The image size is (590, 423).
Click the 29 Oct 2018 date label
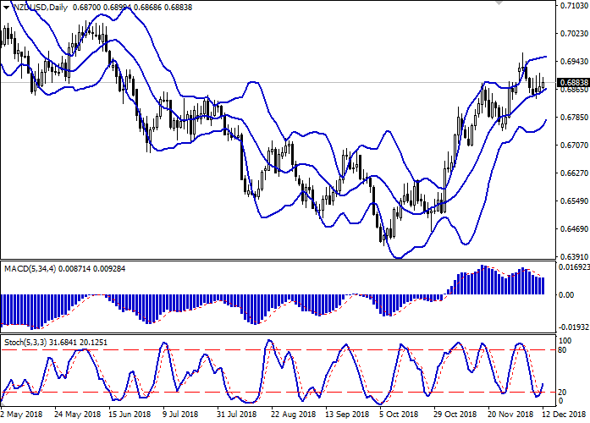[455, 415]
